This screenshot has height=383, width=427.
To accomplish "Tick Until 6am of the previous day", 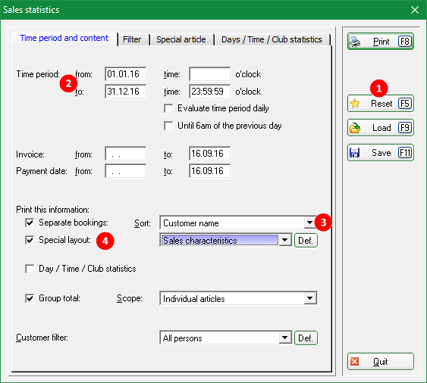I will point(168,126).
